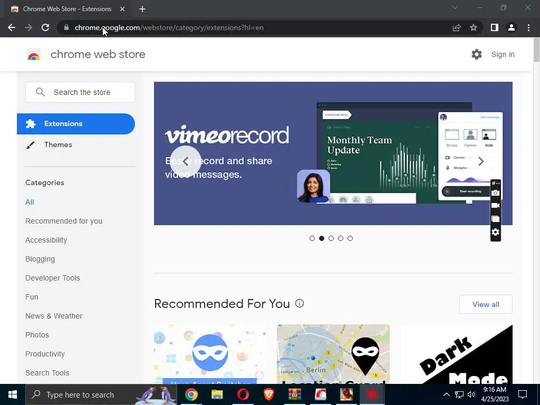Show next carousel slide with right arrow
This screenshot has height=405, width=540.
point(481,161)
